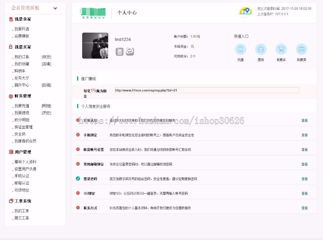Open the 我要卖 SALE tag icon
Image resolution: width=323 pixels, height=240 pixels.
(x=302, y=48)
